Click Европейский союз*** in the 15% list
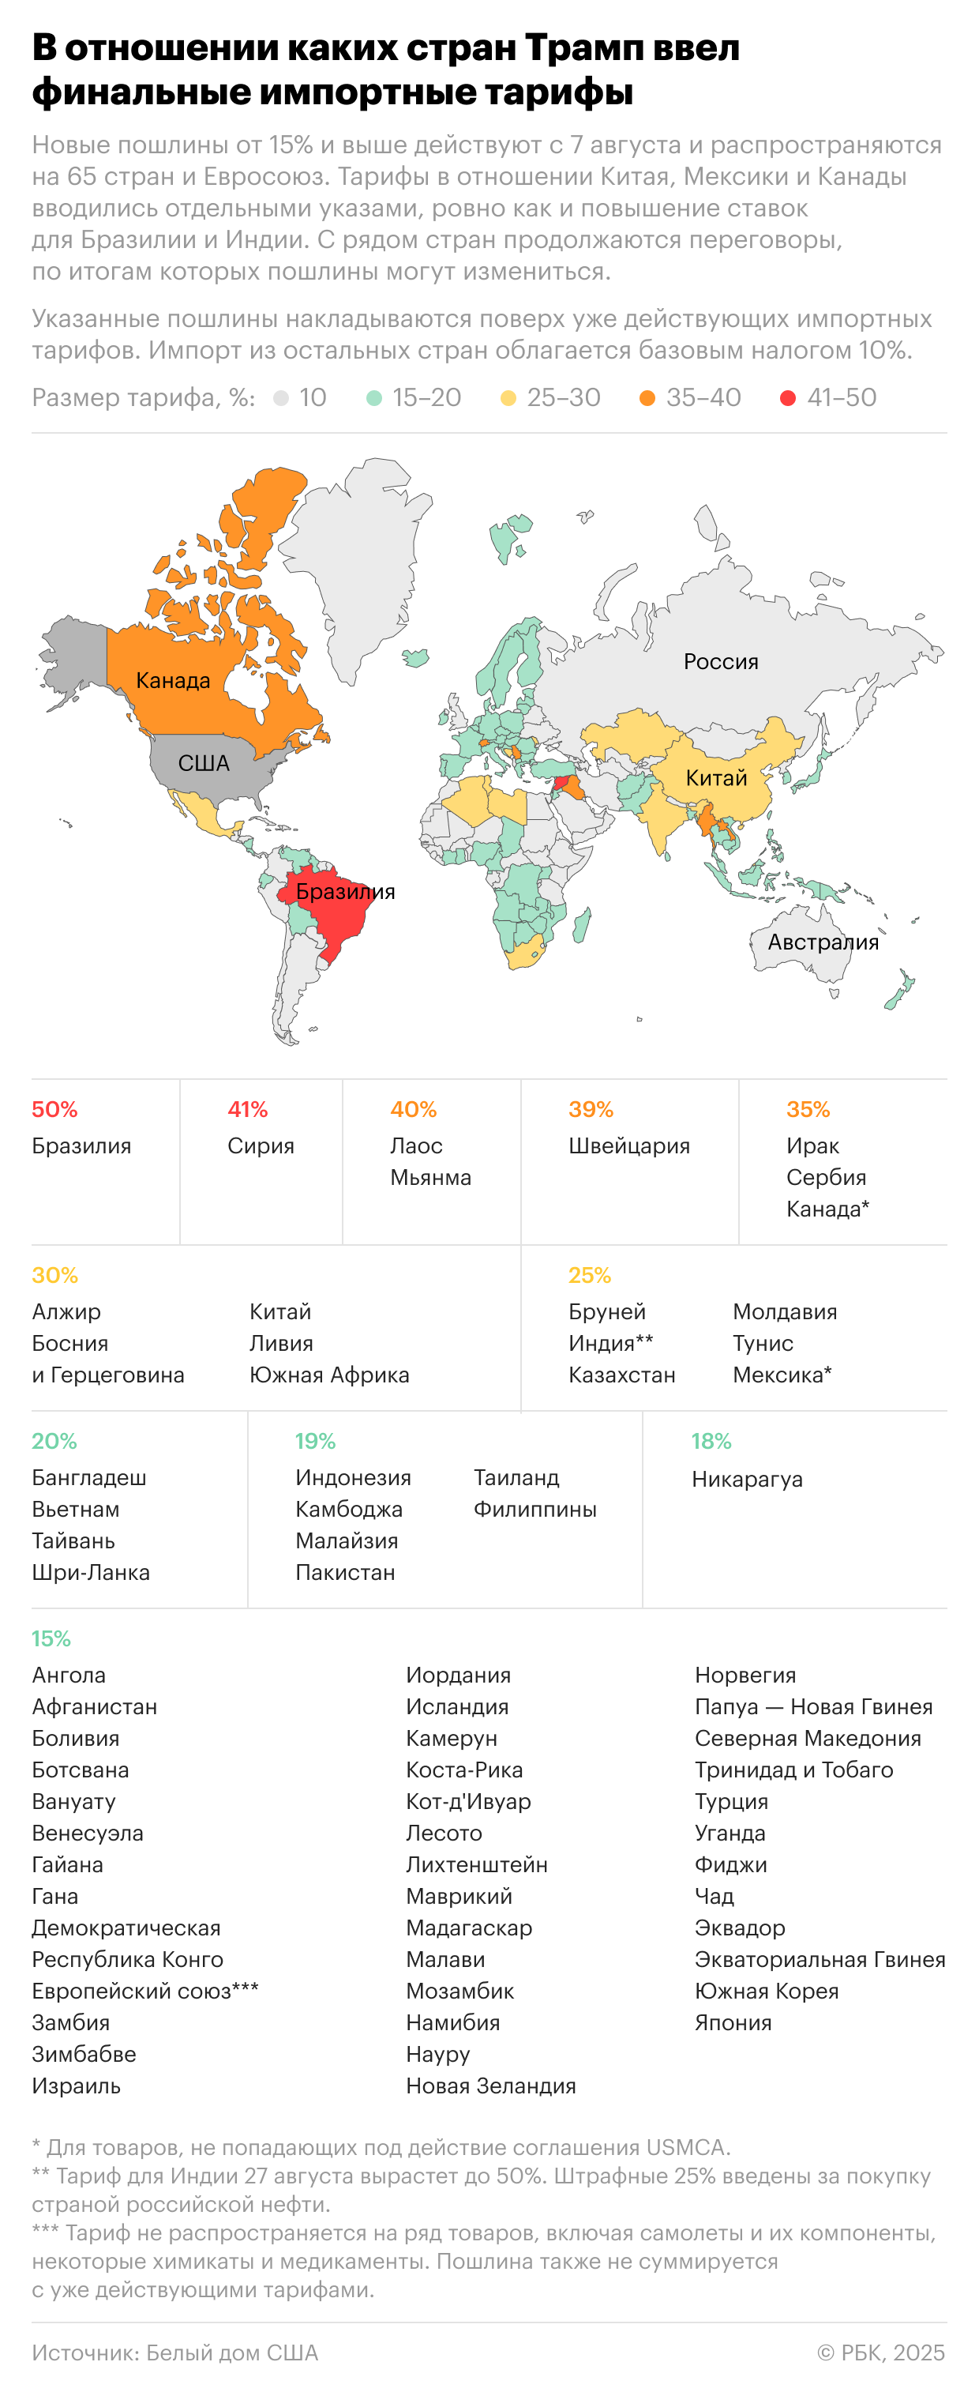This screenshot has height=2392, width=979. (144, 1991)
